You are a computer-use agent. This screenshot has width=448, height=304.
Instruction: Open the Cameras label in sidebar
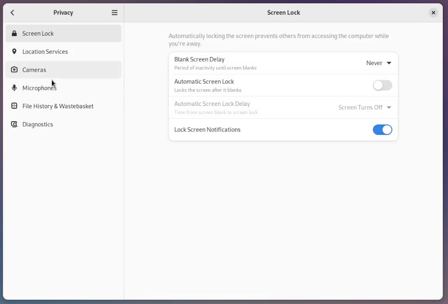tap(34, 70)
